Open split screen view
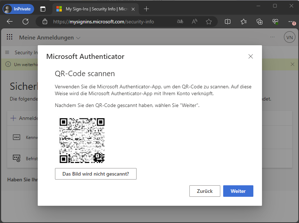Viewport: 299px width, 223px height. coord(227,22)
